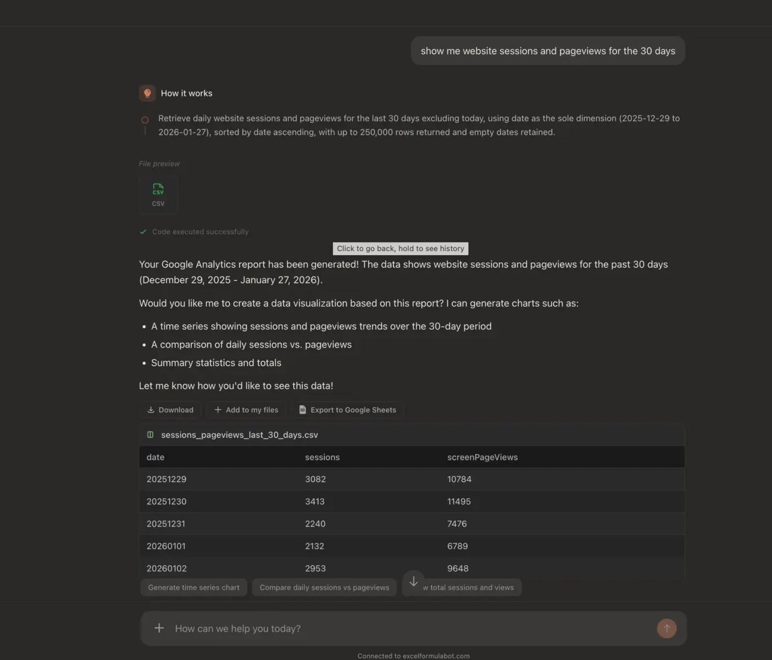Click the step circle marker beside Retrieve text
The width and height of the screenshot is (772, 660).
(x=145, y=120)
